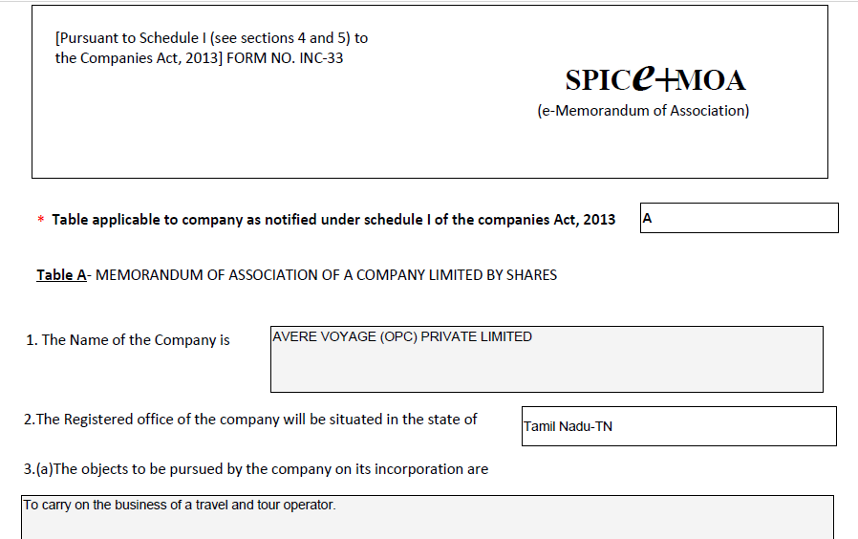Screen dimensions: 858x539
Task: Open the state field showing Tamil Nadu-TN
Action: pos(678,426)
